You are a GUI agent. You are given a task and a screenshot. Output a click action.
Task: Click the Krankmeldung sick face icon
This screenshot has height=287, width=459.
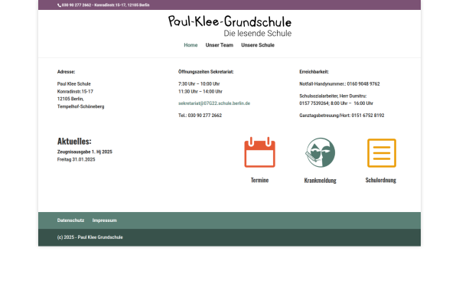click(x=321, y=152)
